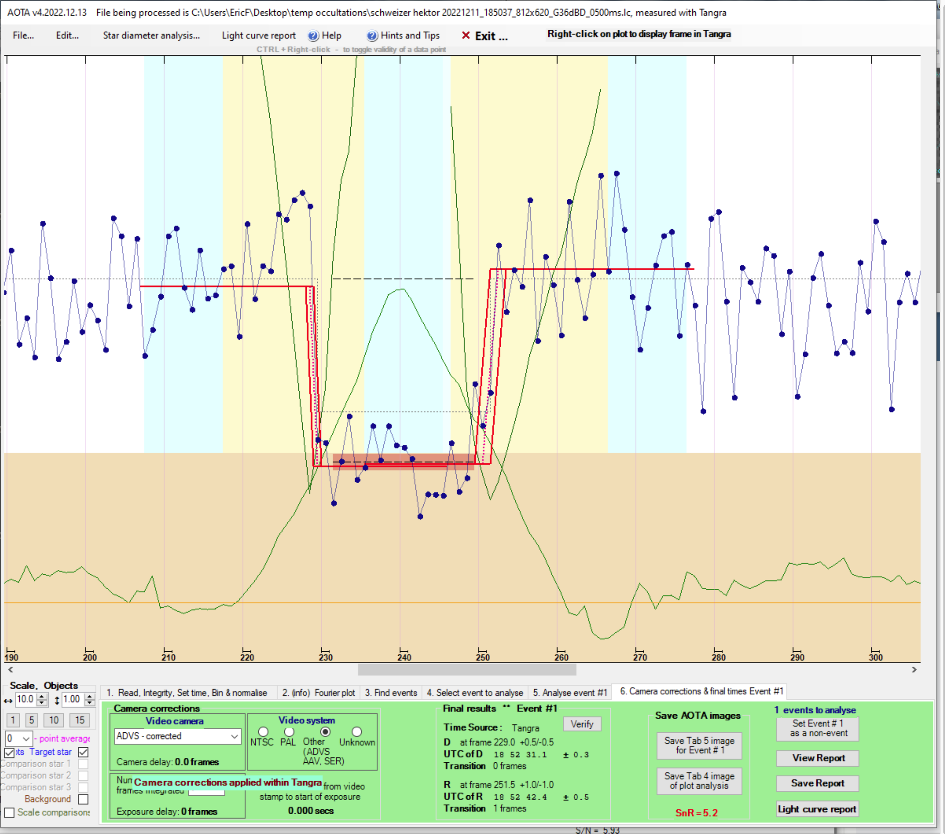Click the Verify button
Viewport: 945px width, 834px height.
(582, 724)
